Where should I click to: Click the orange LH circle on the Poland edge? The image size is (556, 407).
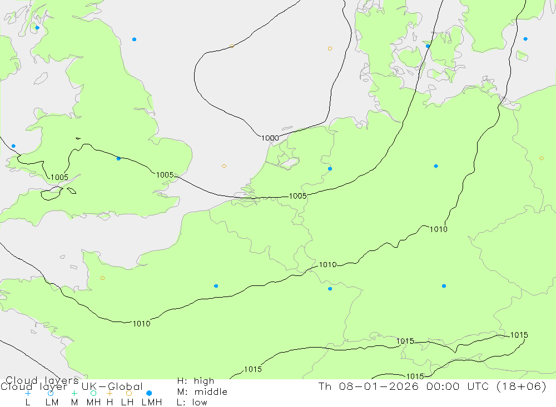[542, 158]
